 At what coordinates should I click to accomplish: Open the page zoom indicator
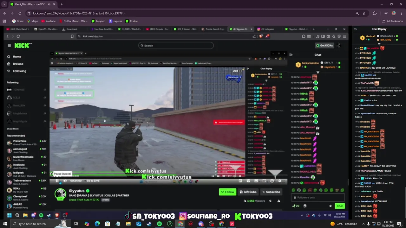click(x=357, y=13)
